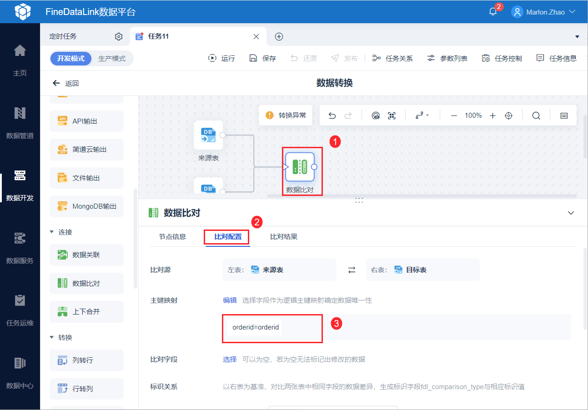Open the connector line style dropdown
The width and height of the screenshot is (588, 410).
422,115
